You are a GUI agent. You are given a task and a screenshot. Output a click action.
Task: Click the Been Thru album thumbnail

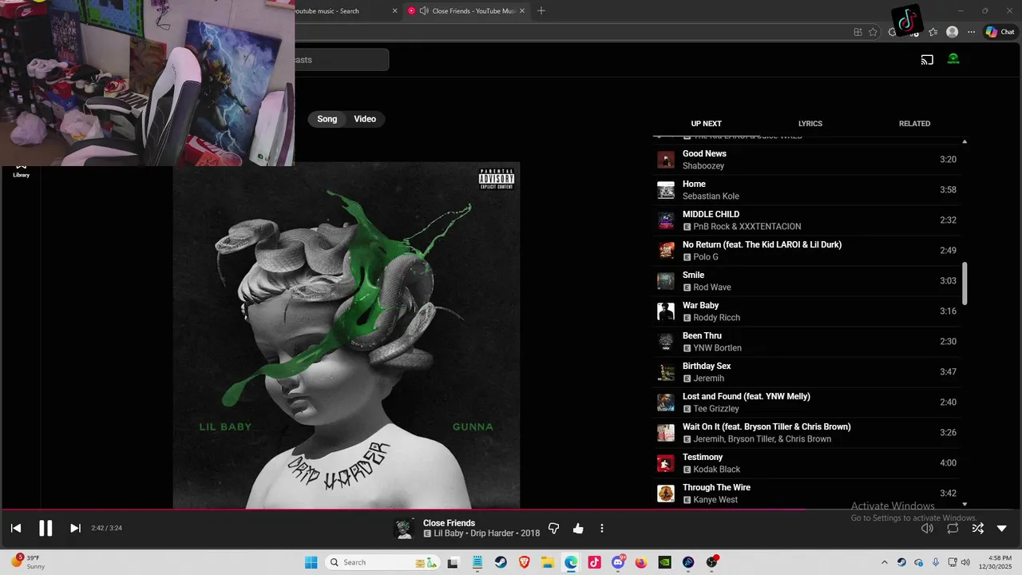[666, 342]
